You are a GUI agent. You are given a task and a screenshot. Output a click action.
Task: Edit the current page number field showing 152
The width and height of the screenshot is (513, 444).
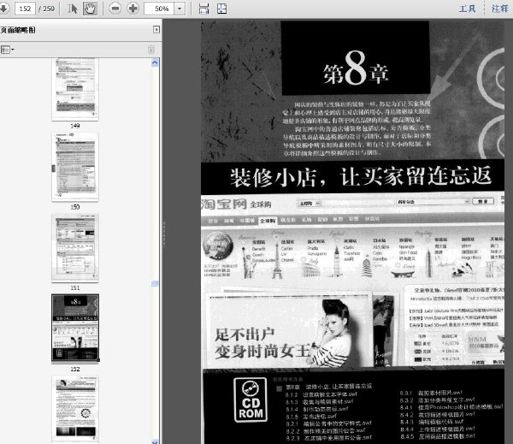[25, 9]
